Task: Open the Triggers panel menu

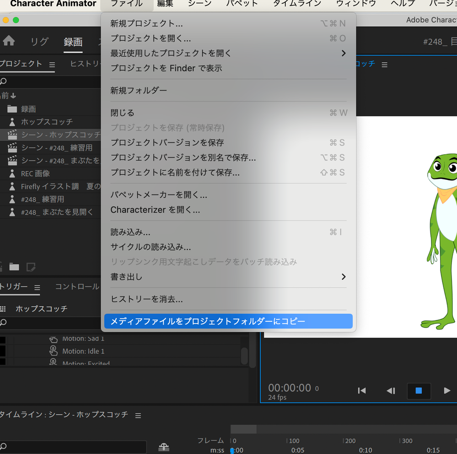Action: 37,287
